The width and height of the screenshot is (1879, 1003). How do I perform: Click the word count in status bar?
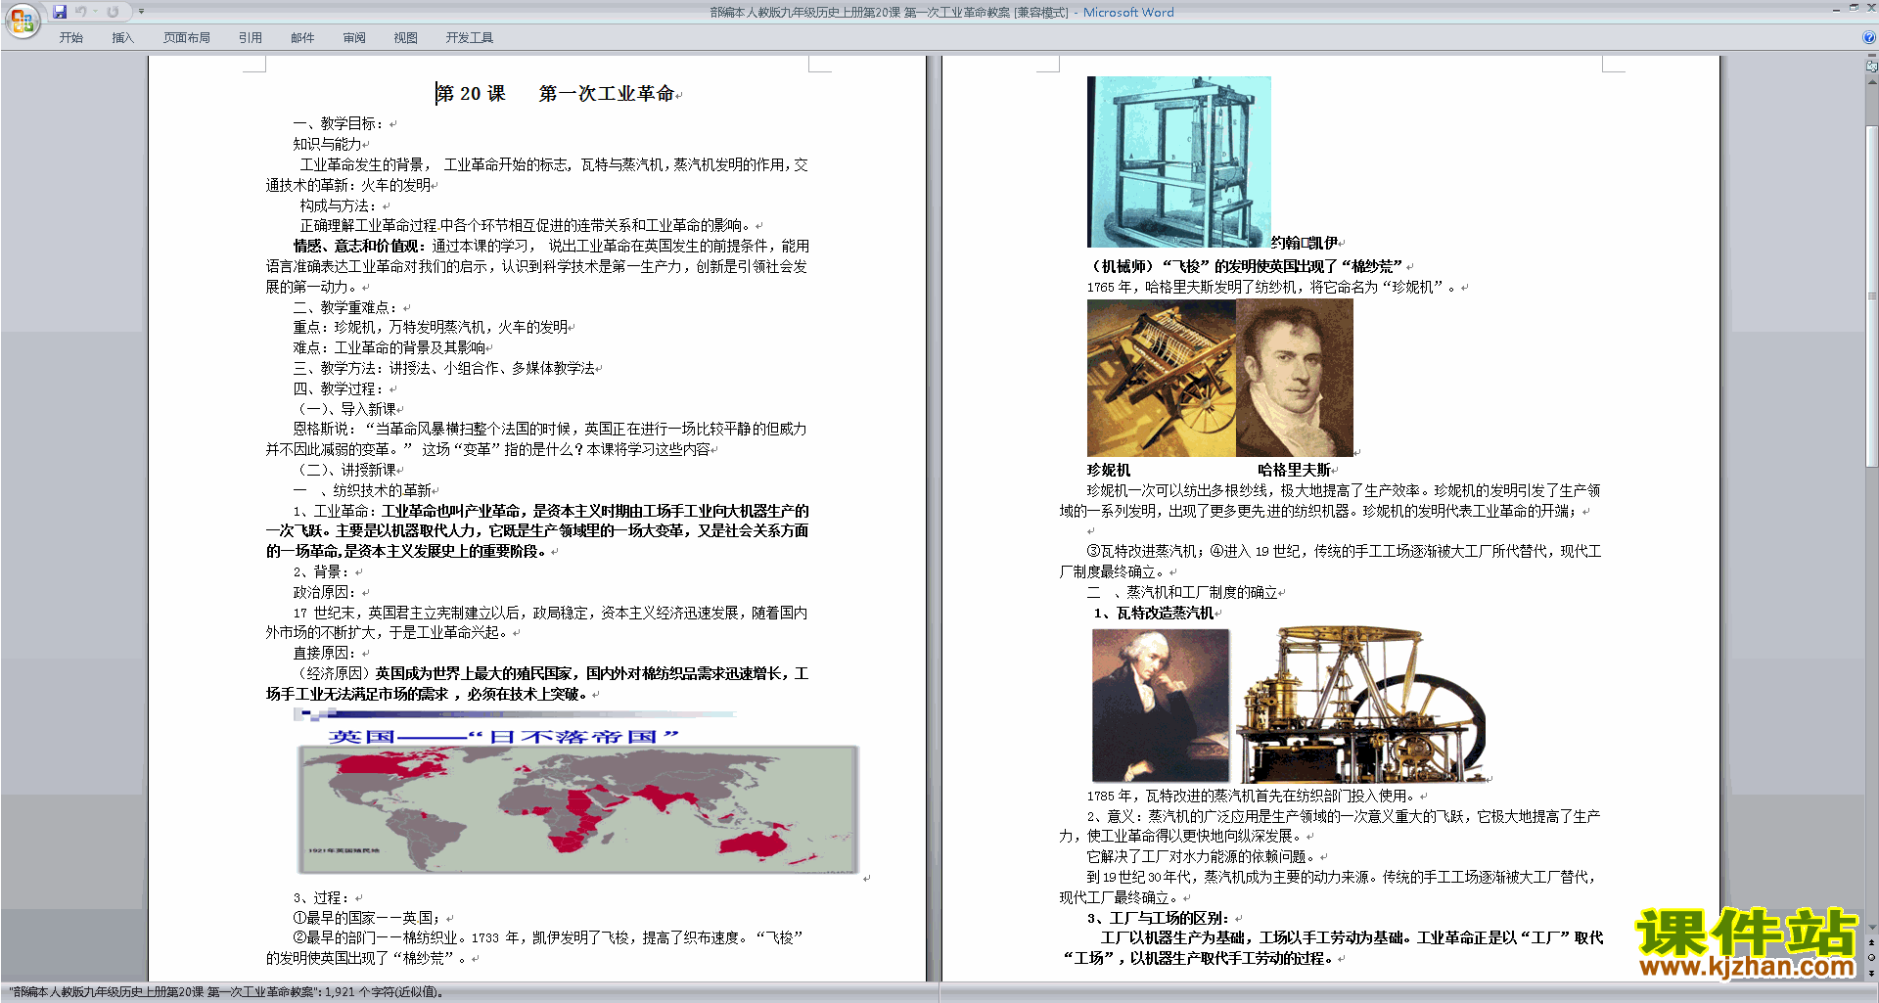226,992
